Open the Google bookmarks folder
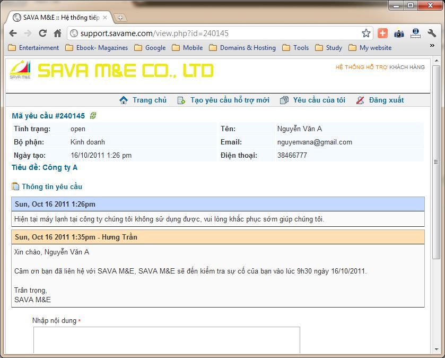 (x=150, y=47)
